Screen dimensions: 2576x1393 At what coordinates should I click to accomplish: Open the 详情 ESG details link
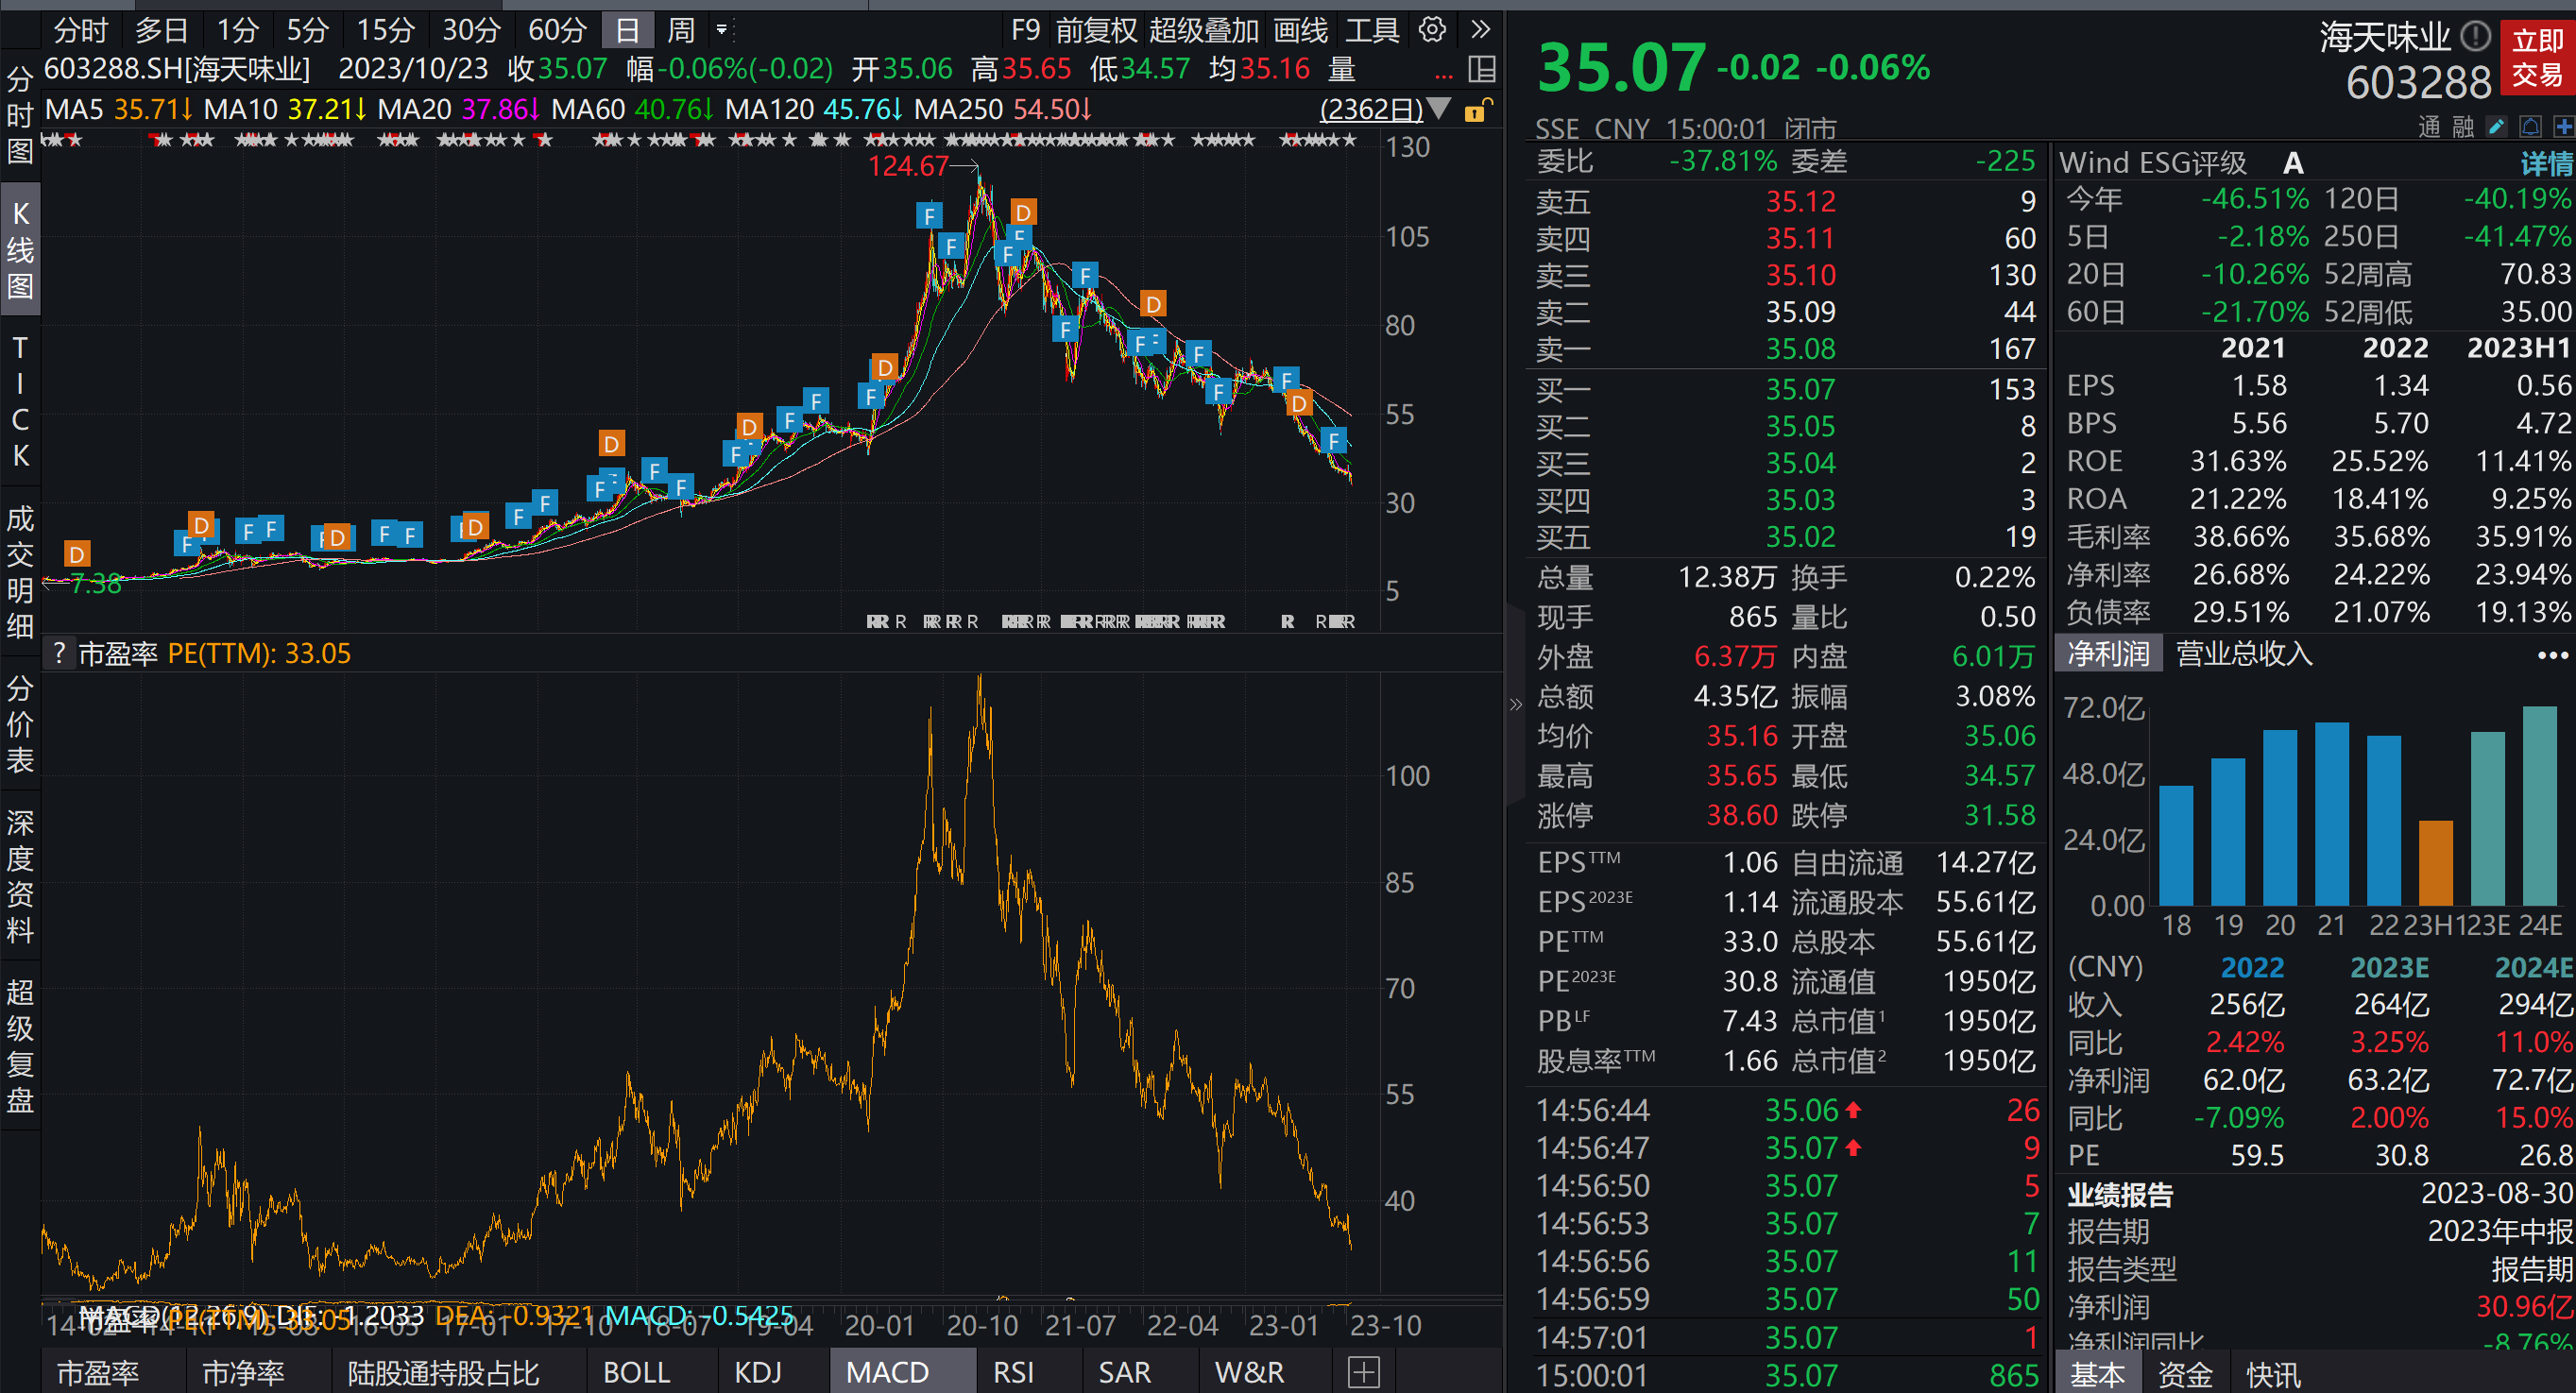2546,163
